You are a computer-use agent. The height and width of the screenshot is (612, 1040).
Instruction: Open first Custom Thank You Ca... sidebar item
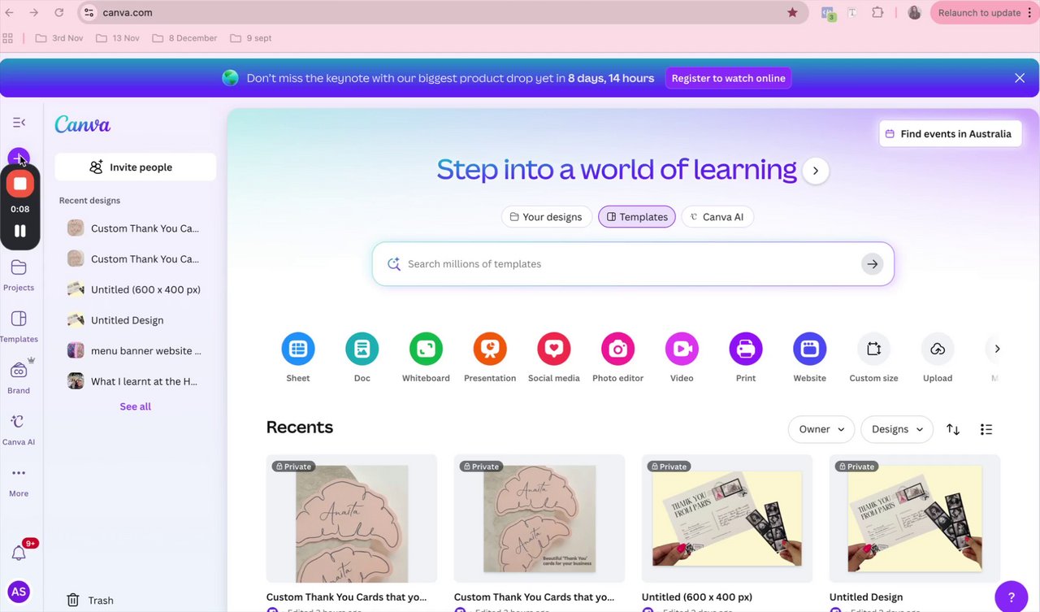click(136, 228)
